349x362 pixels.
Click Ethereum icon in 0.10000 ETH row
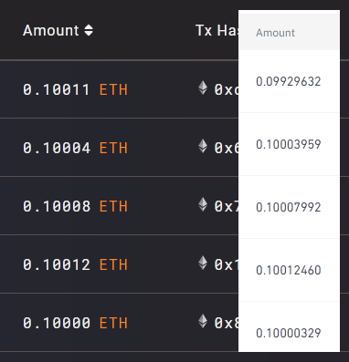tap(203, 321)
